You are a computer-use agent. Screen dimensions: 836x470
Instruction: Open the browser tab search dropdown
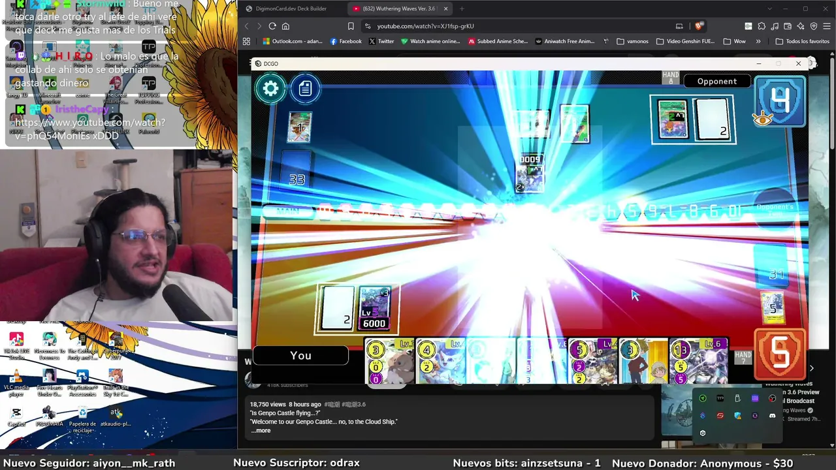[x=770, y=8]
